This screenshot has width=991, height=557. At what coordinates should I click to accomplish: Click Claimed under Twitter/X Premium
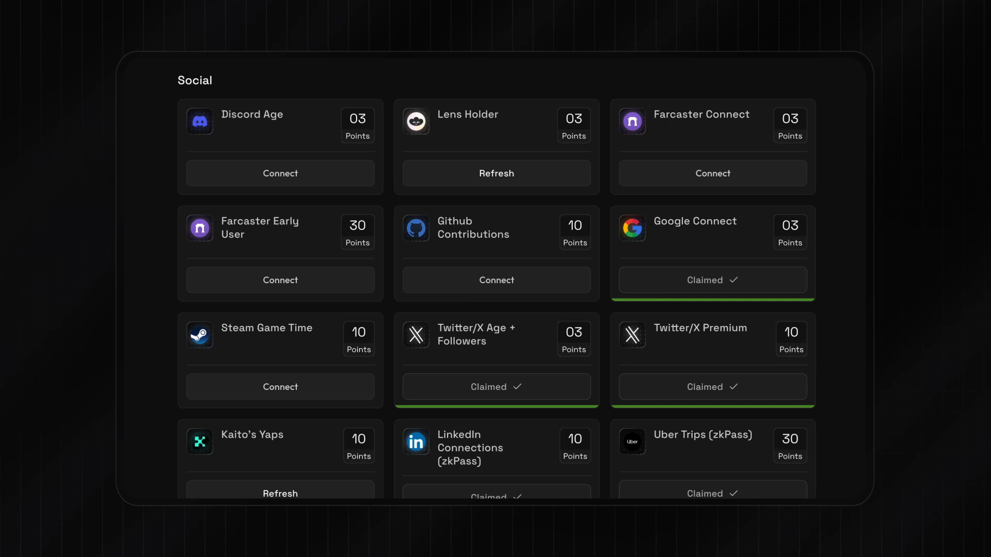713,387
